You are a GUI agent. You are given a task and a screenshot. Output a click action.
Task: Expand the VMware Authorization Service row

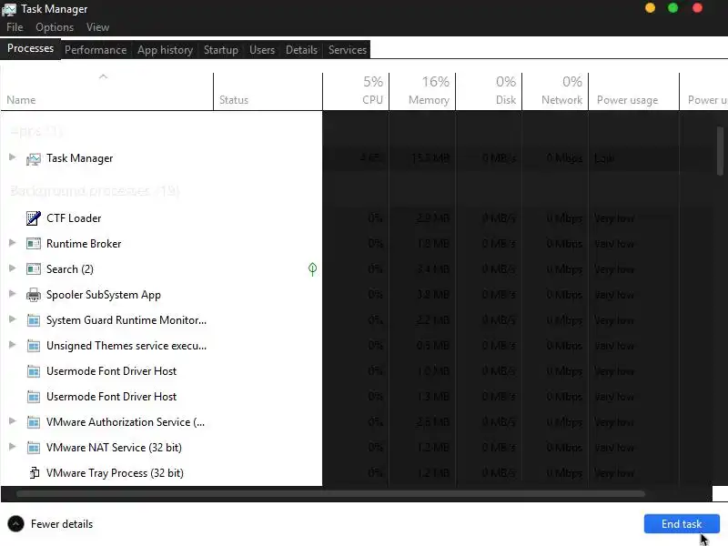[x=13, y=421]
